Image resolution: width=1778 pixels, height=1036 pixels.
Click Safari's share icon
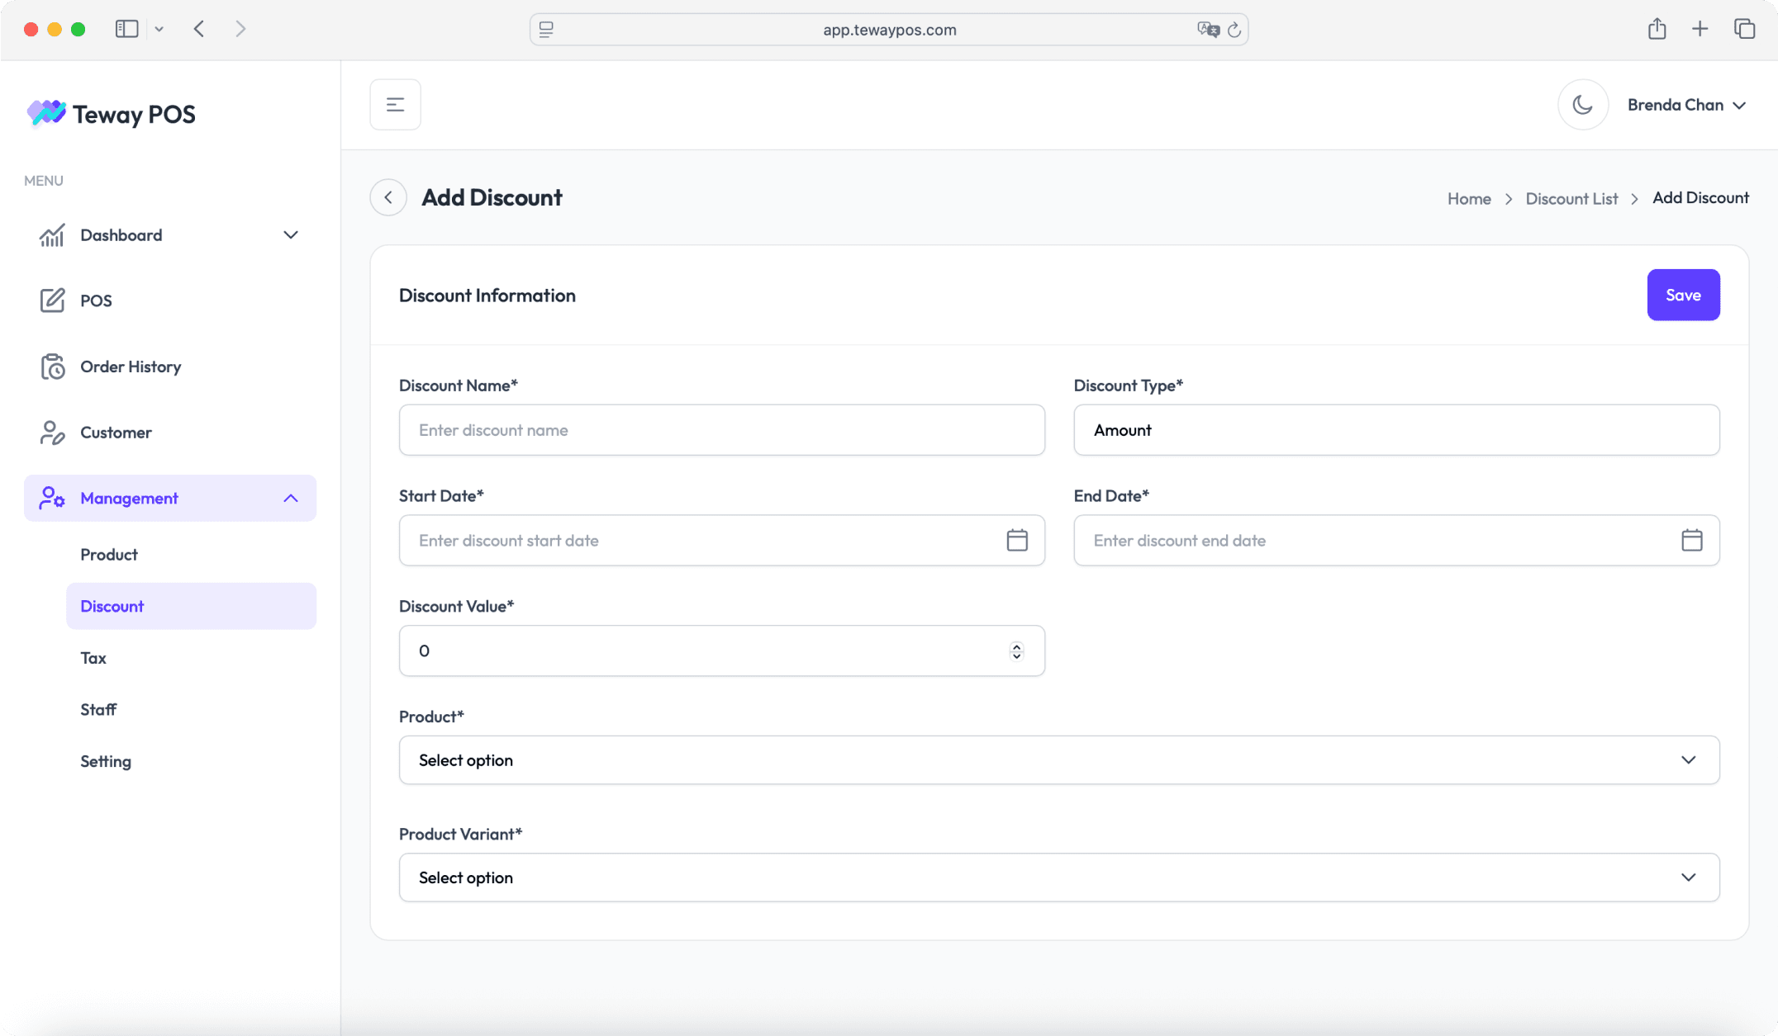(1657, 29)
